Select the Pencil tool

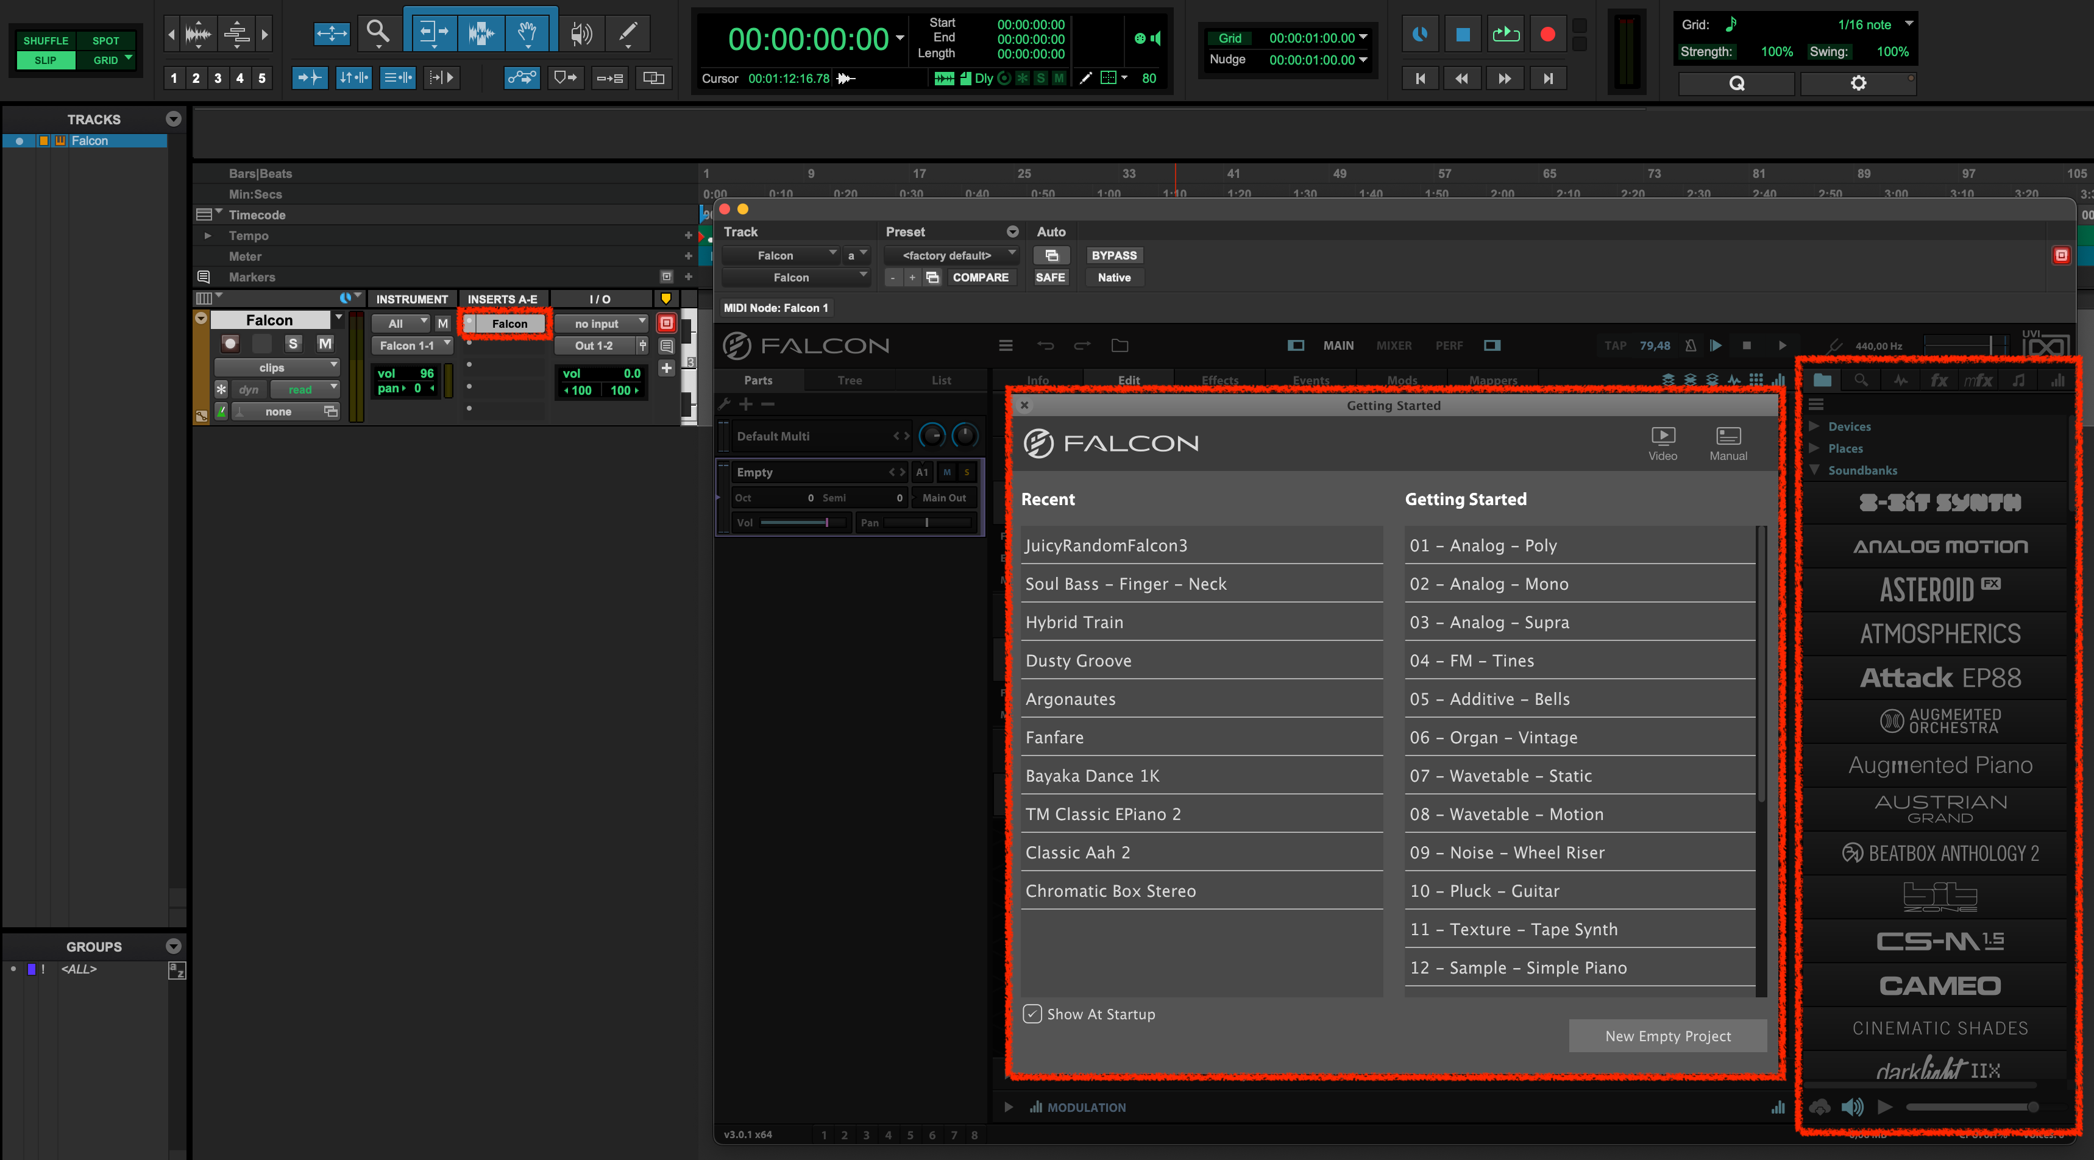point(626,34)
